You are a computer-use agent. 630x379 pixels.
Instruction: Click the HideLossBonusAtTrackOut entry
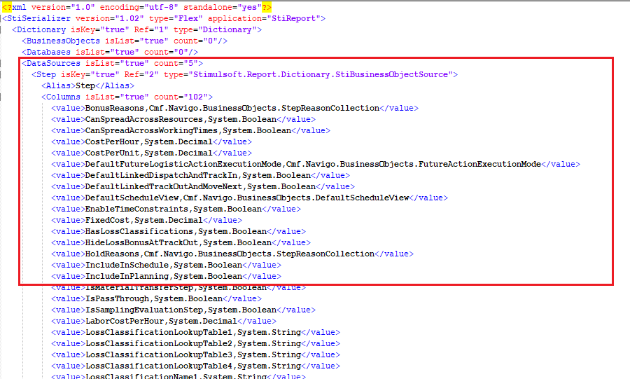[181, 244]
